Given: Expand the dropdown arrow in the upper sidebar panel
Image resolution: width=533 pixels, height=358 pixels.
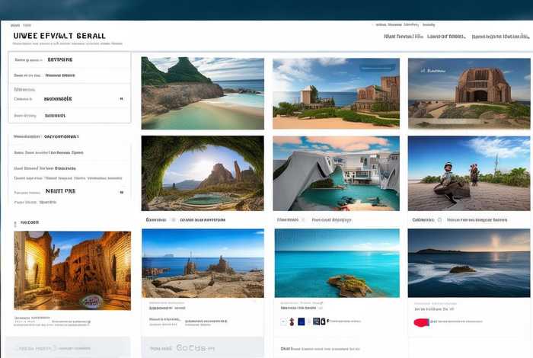Looking at the screenshot, I should pyautogui.click(x=121, y=98).
